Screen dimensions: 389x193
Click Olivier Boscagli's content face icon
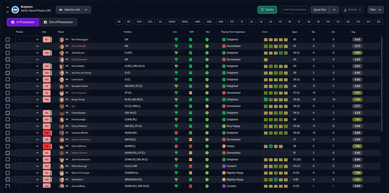[x=224, y=166]
